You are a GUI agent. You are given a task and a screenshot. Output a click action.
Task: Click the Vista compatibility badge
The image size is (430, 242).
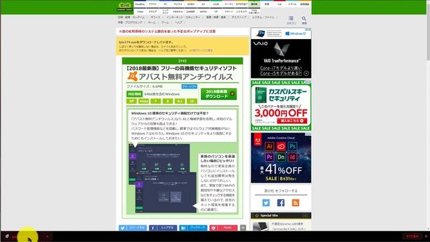[x=144, y=102]
